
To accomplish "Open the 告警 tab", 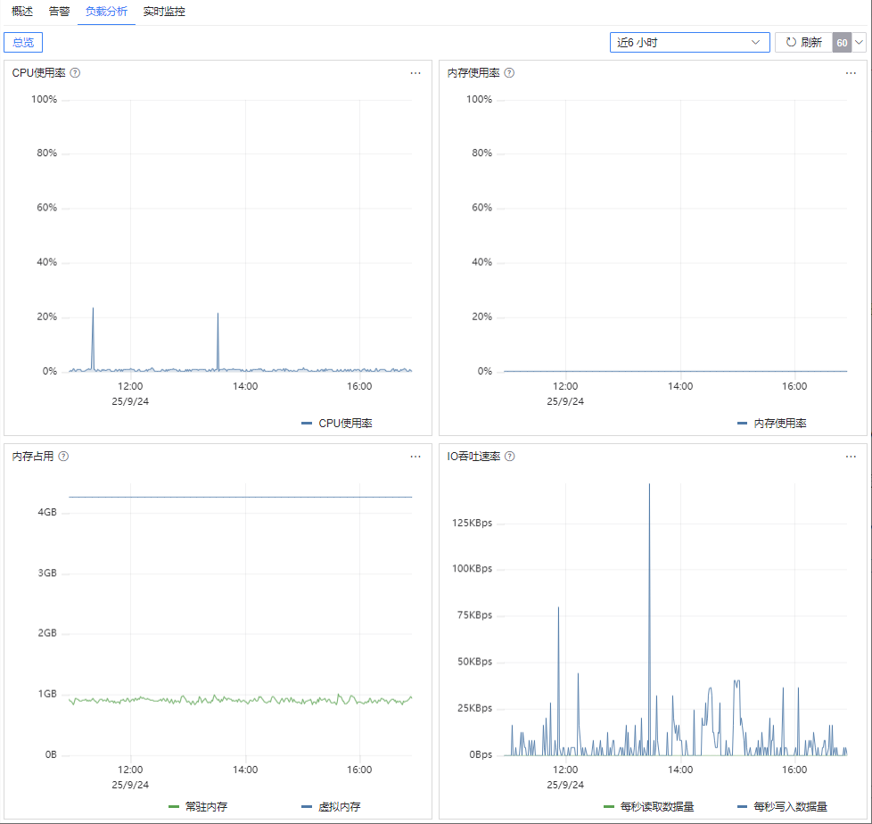I will pyautogui.click(x=59, y=12).
